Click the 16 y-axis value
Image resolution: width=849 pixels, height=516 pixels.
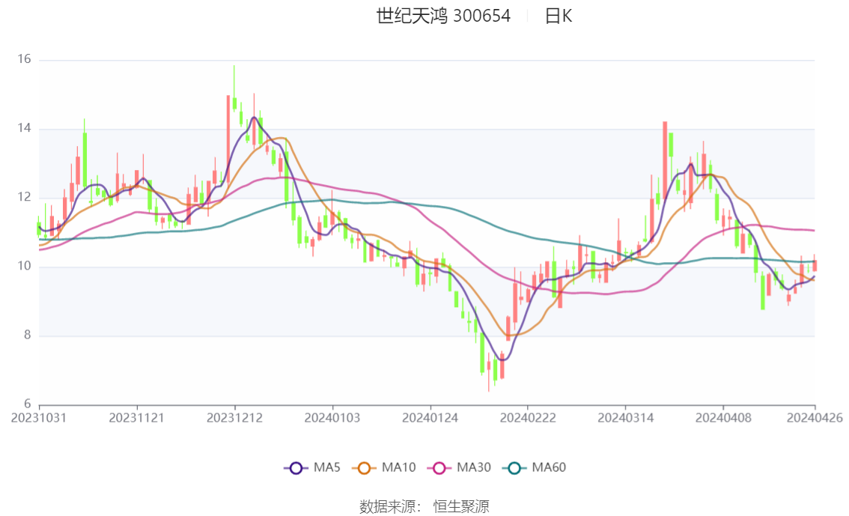point(25,60)
